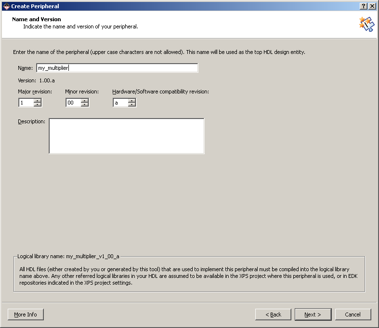Click the Logical library name my_multiplier_v1_00_a label
379x328 pixels.
click(x=68, y=256)
